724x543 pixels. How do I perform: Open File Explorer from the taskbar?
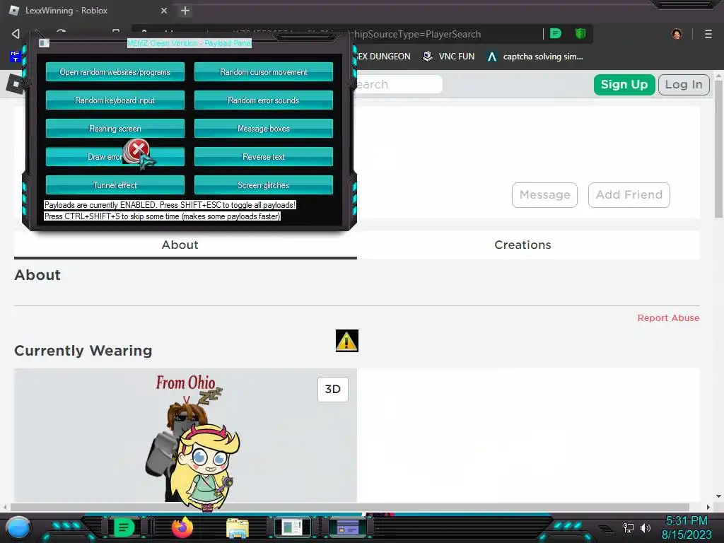coord(238,528)
